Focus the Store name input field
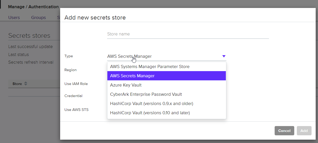Screen dimensions: 318x143 (188, 34)
